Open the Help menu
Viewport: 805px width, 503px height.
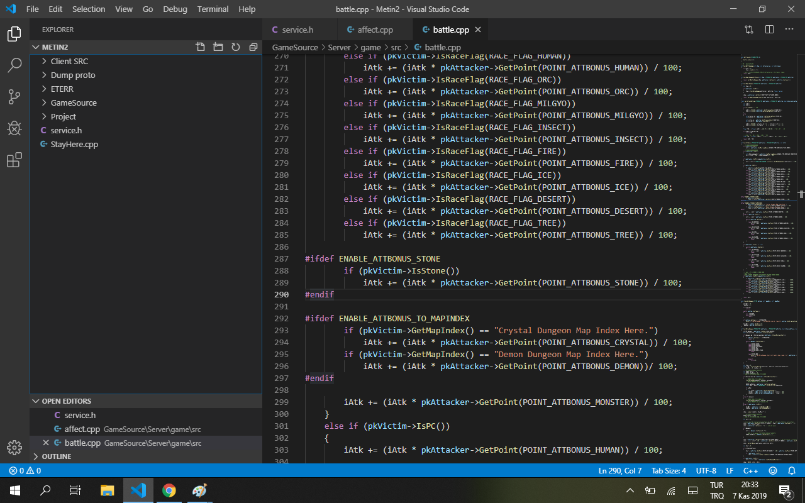[x=247, y=9]
